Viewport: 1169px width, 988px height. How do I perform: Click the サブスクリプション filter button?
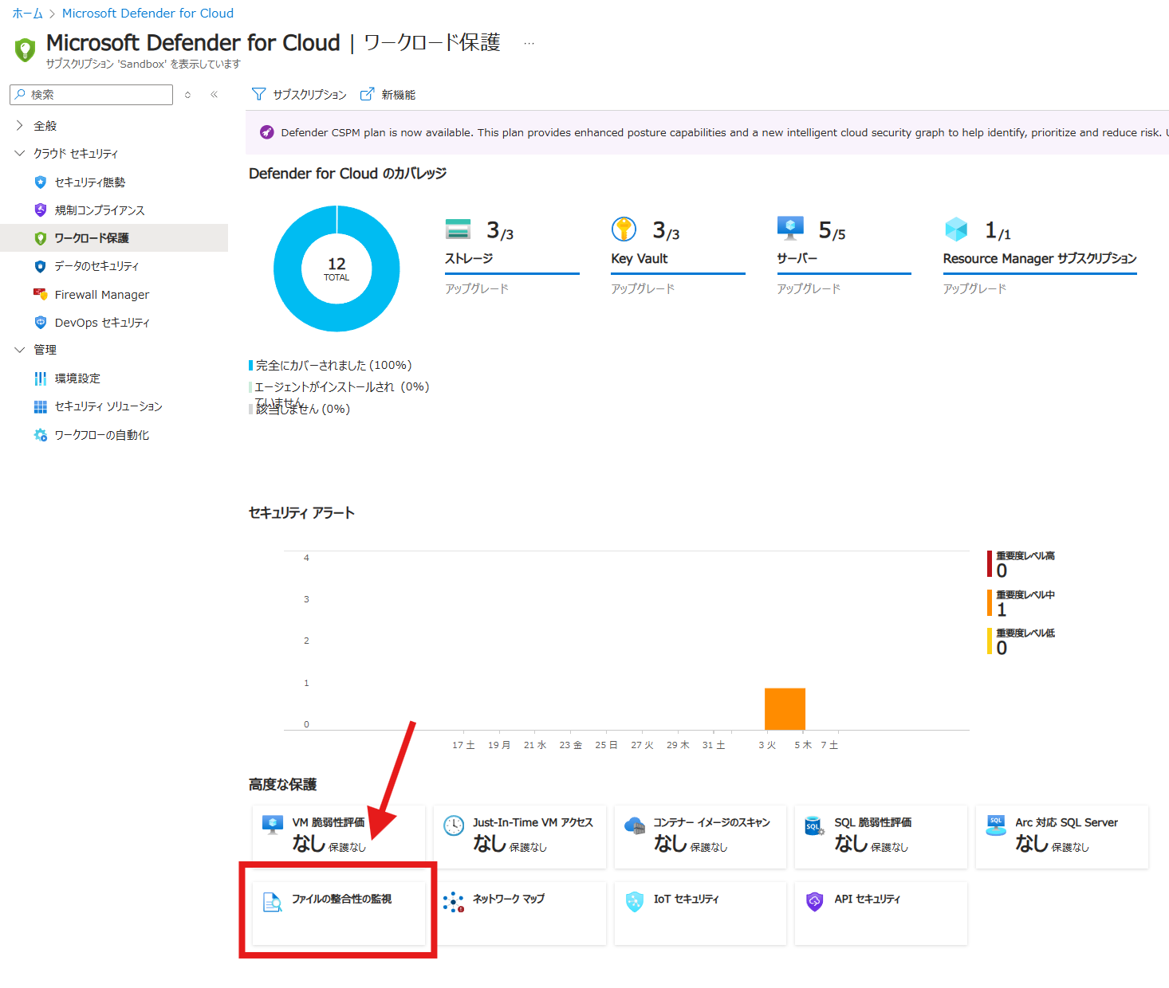(x=299, y=94)
